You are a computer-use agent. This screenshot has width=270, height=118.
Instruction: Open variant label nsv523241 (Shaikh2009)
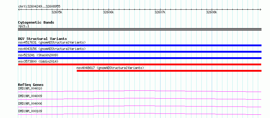click(38, 55)
